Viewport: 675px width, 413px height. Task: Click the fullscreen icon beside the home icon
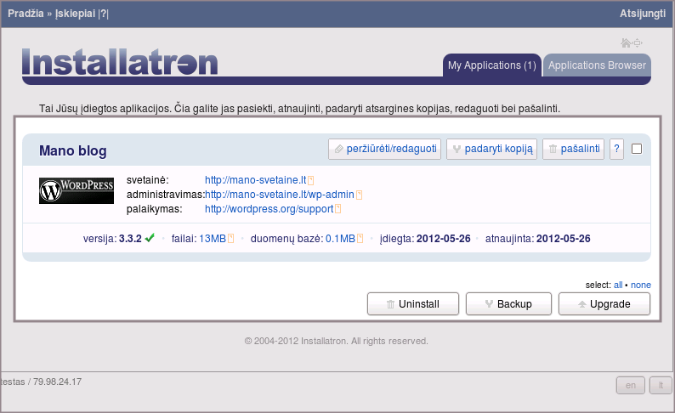pos(638,42)
